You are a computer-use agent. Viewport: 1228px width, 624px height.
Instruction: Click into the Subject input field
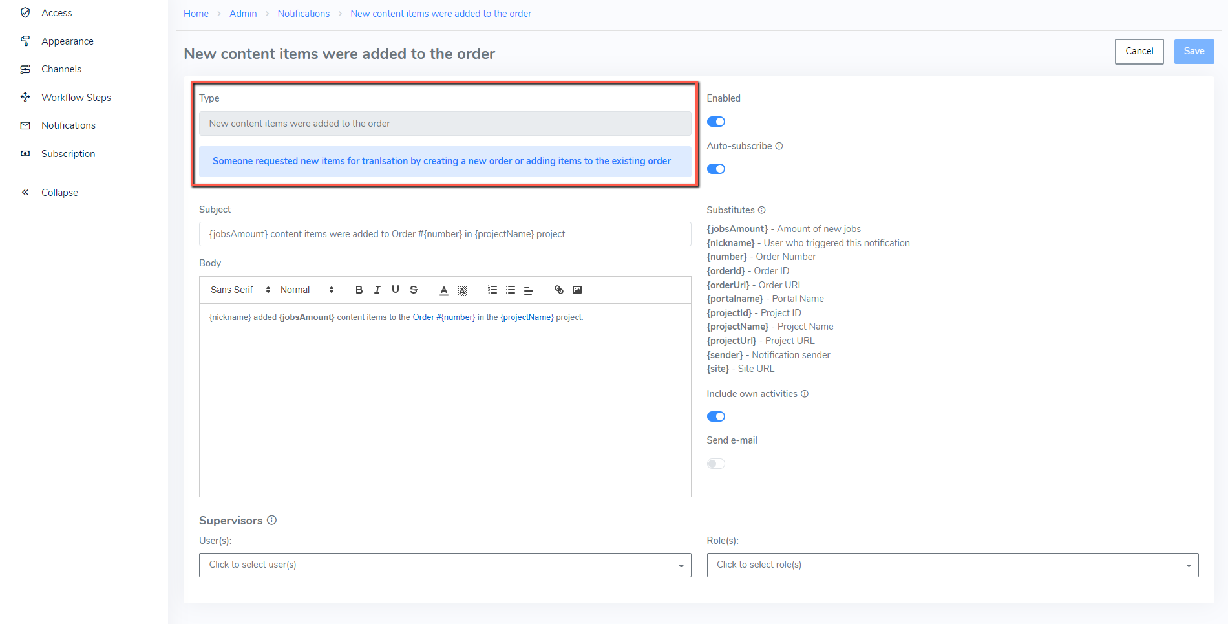(445, 234)
